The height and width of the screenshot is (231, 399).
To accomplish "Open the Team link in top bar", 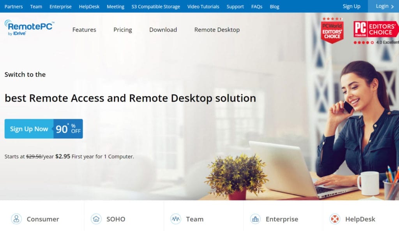I will pos(36,7).
